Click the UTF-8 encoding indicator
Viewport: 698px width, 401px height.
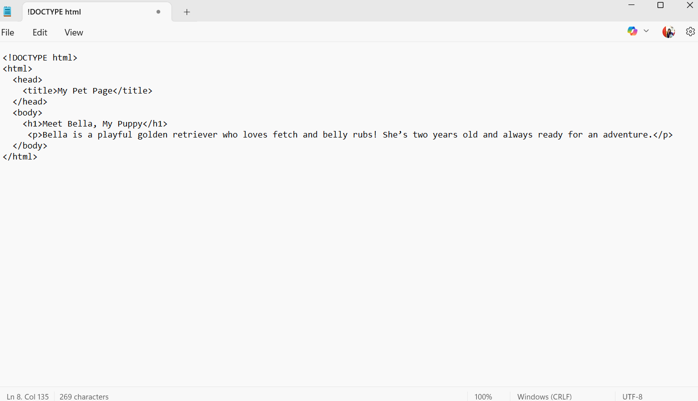click(632, 396)
